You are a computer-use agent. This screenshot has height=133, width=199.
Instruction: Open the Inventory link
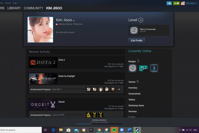133,88
